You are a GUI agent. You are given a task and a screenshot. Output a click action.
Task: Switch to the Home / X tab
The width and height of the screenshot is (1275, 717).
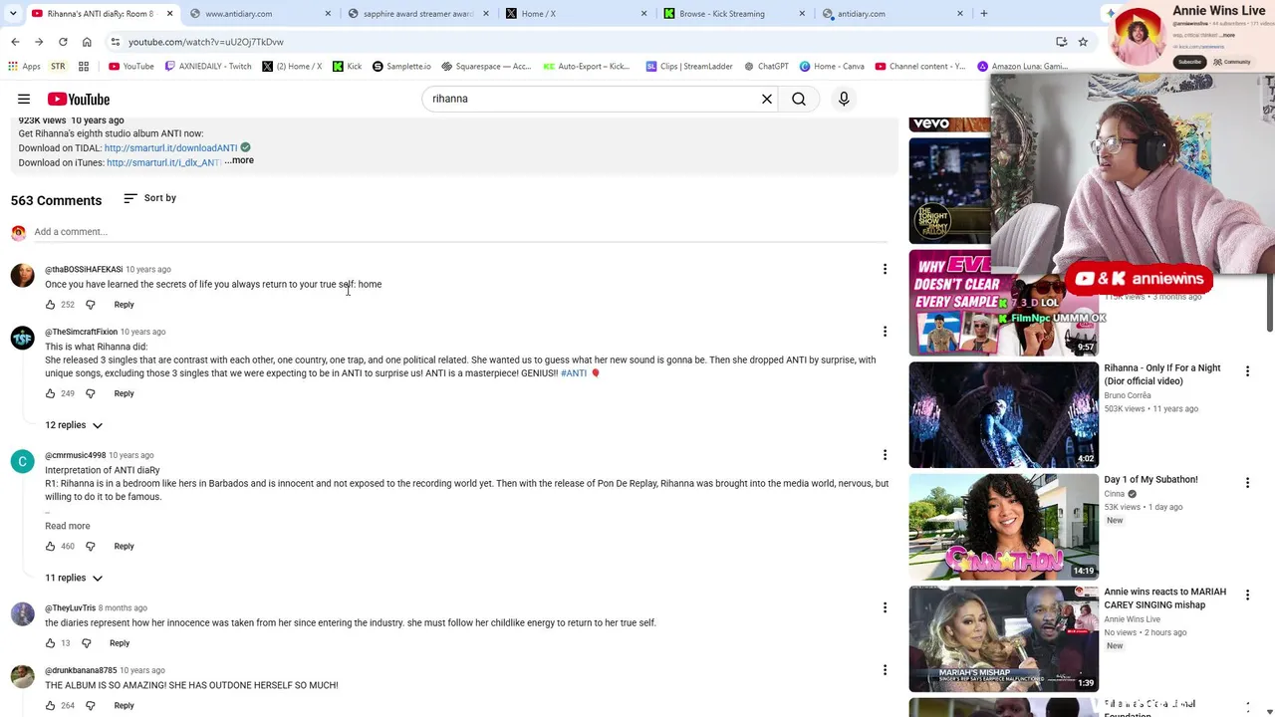tap(577, 14)
